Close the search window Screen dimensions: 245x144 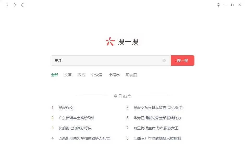click(240, 5)
